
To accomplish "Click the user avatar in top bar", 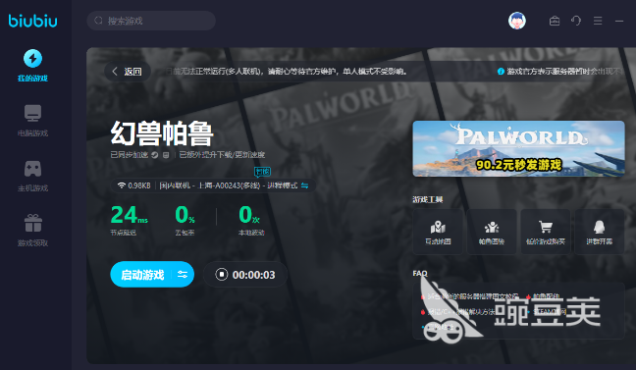I will 516,21.
